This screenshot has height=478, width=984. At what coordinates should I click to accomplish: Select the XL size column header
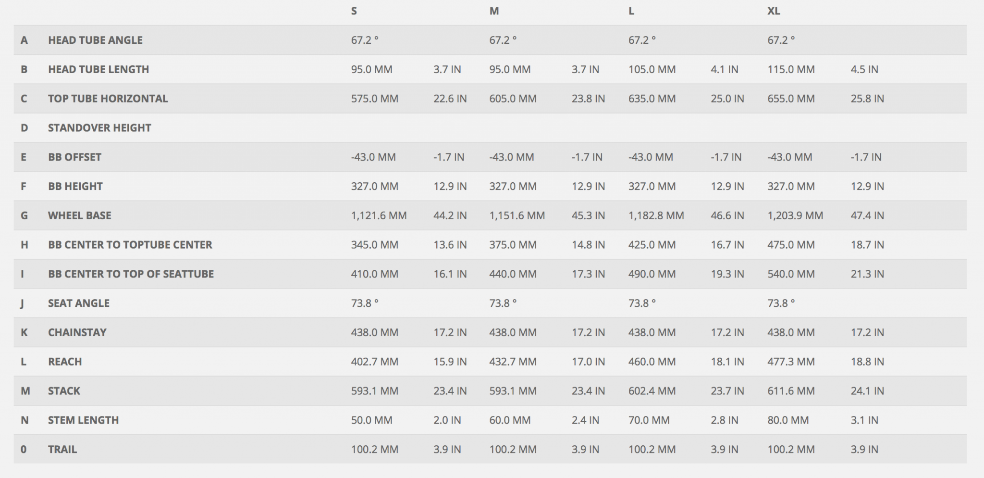[x=774, y=11]
